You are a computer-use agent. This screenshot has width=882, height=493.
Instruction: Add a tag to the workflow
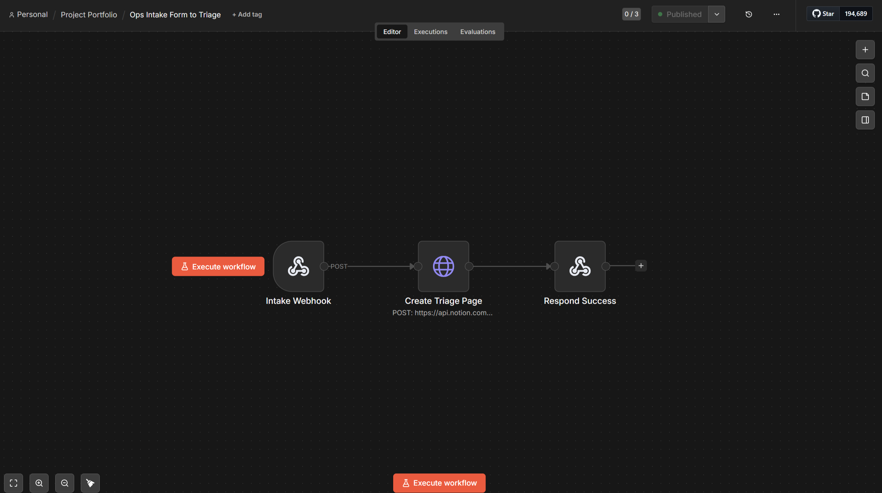click(247, 15)
